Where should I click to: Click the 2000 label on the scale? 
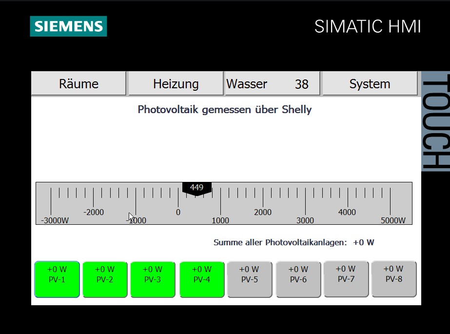tap(263, 212)
